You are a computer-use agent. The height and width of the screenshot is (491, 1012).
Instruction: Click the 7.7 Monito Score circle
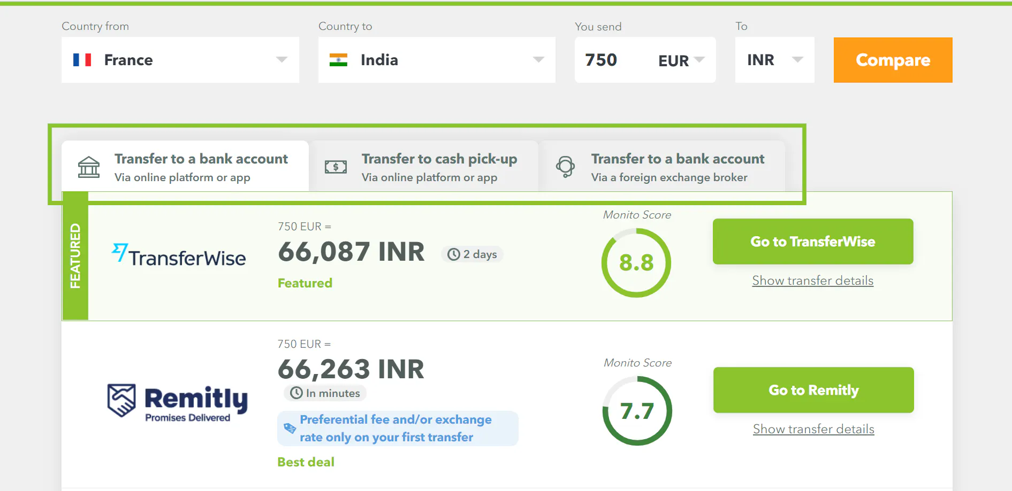click(637, 411)
